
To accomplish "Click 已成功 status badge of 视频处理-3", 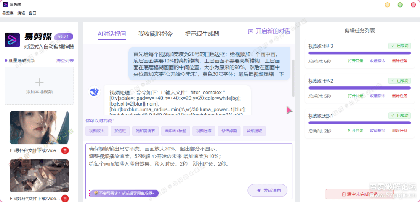I will (400, 46).
